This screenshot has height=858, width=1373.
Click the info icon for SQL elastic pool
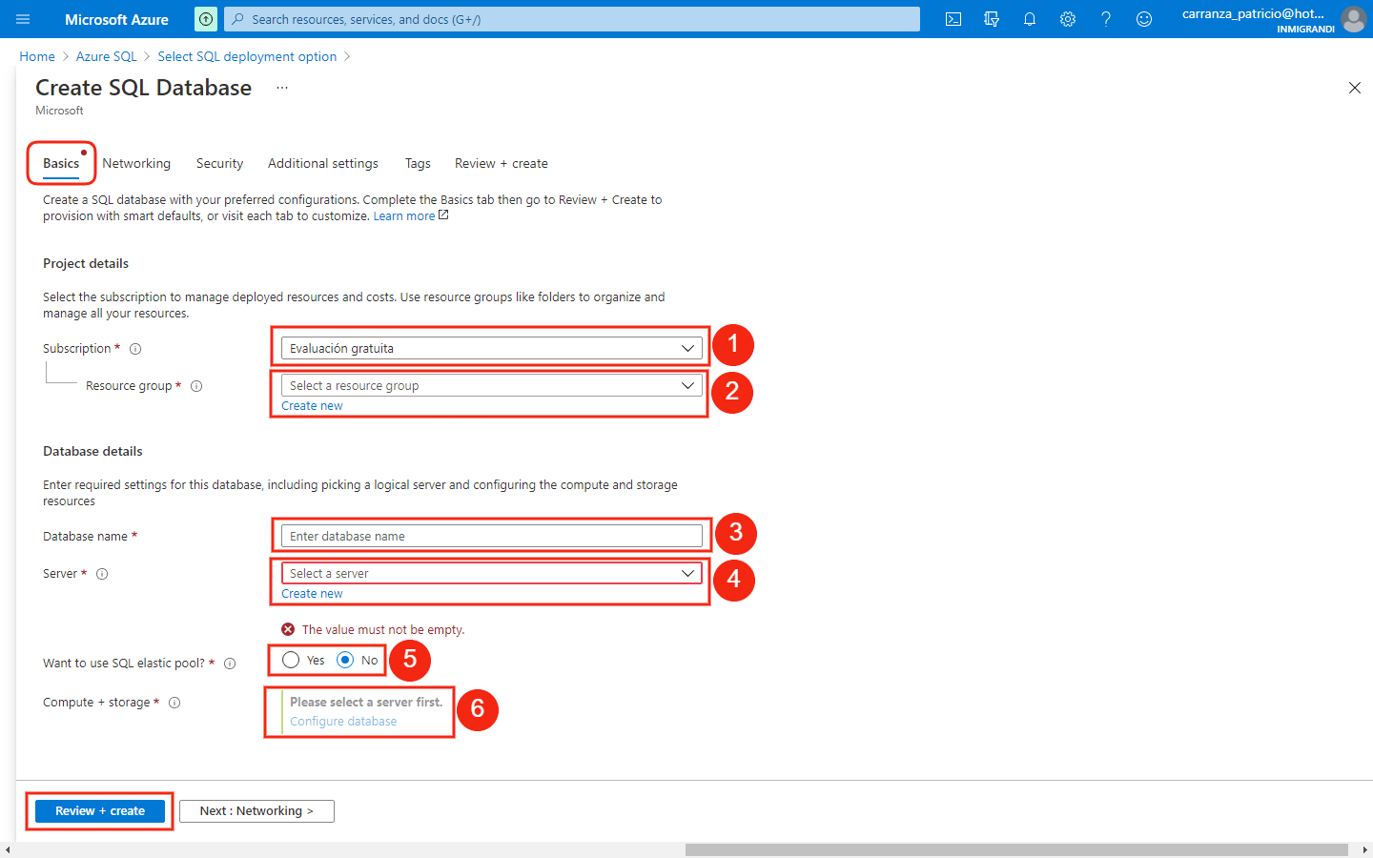[230, 664]
